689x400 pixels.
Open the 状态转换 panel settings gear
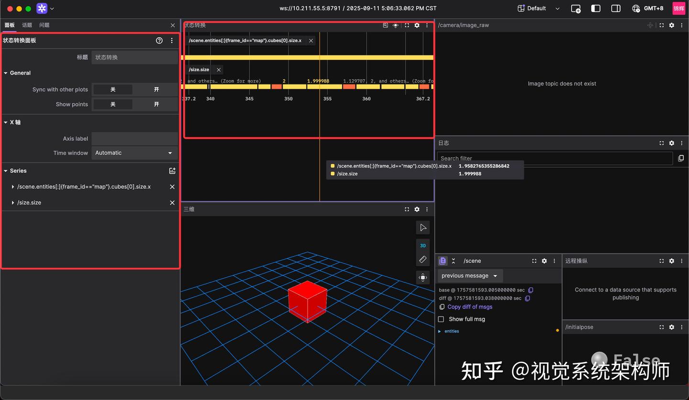tap(417, 25)
